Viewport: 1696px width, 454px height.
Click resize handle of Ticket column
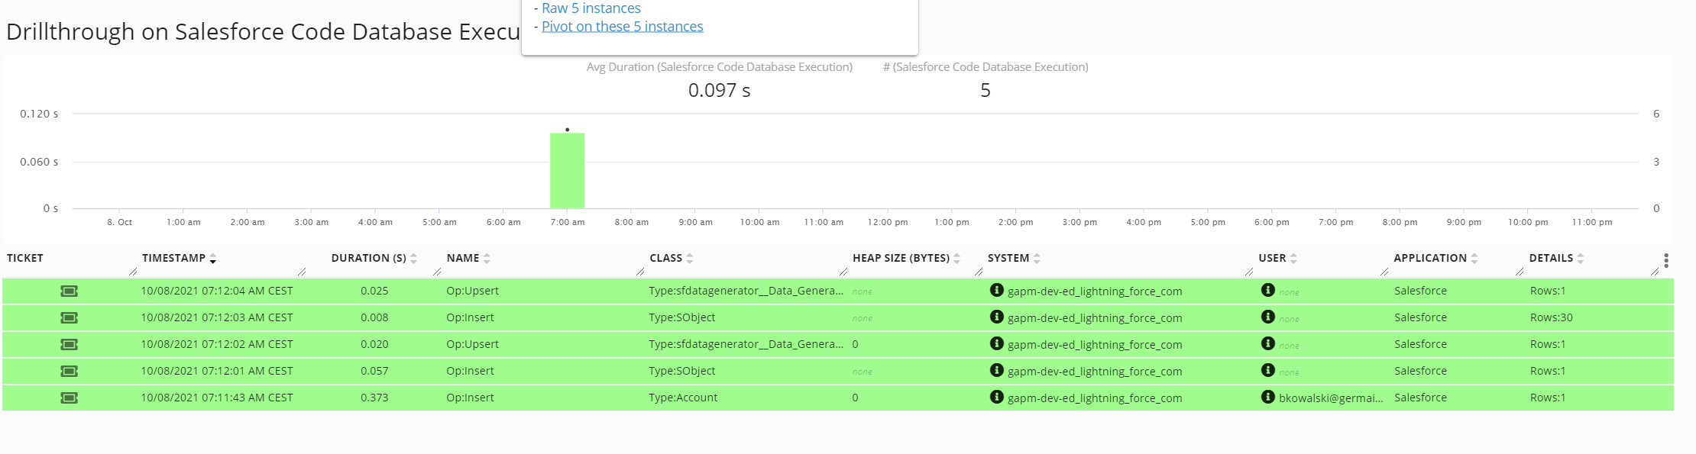pos(133,272)
